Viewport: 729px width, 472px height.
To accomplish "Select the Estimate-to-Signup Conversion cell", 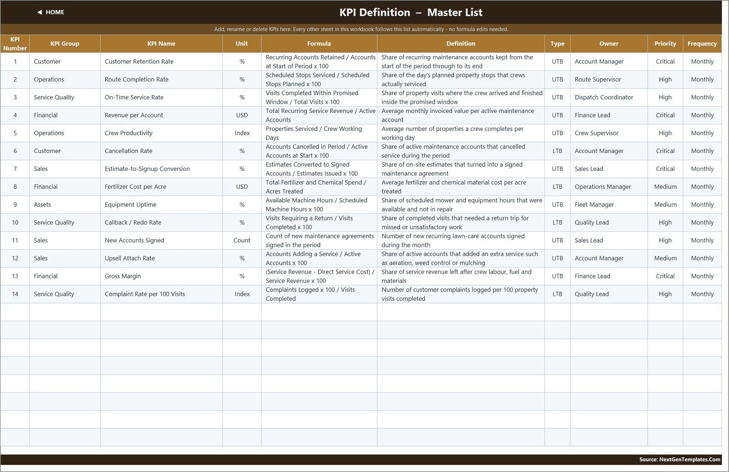I will [161, 169].
